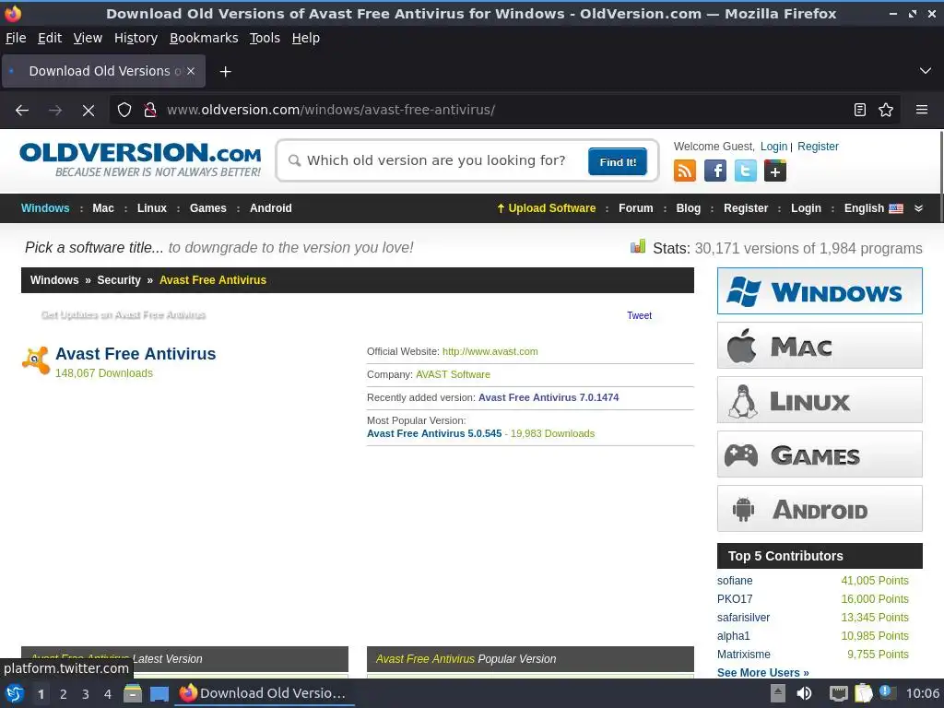Click the OldVersion.com site logo
Image resolution: width=944 pixels, height=708 pixels.
coord(140,159)
